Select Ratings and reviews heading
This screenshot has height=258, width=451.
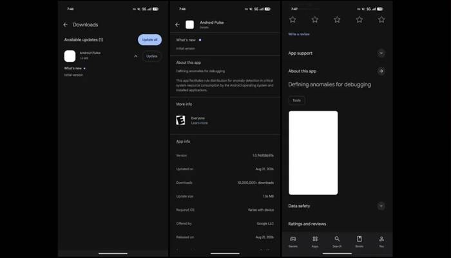tap(307, 224)
